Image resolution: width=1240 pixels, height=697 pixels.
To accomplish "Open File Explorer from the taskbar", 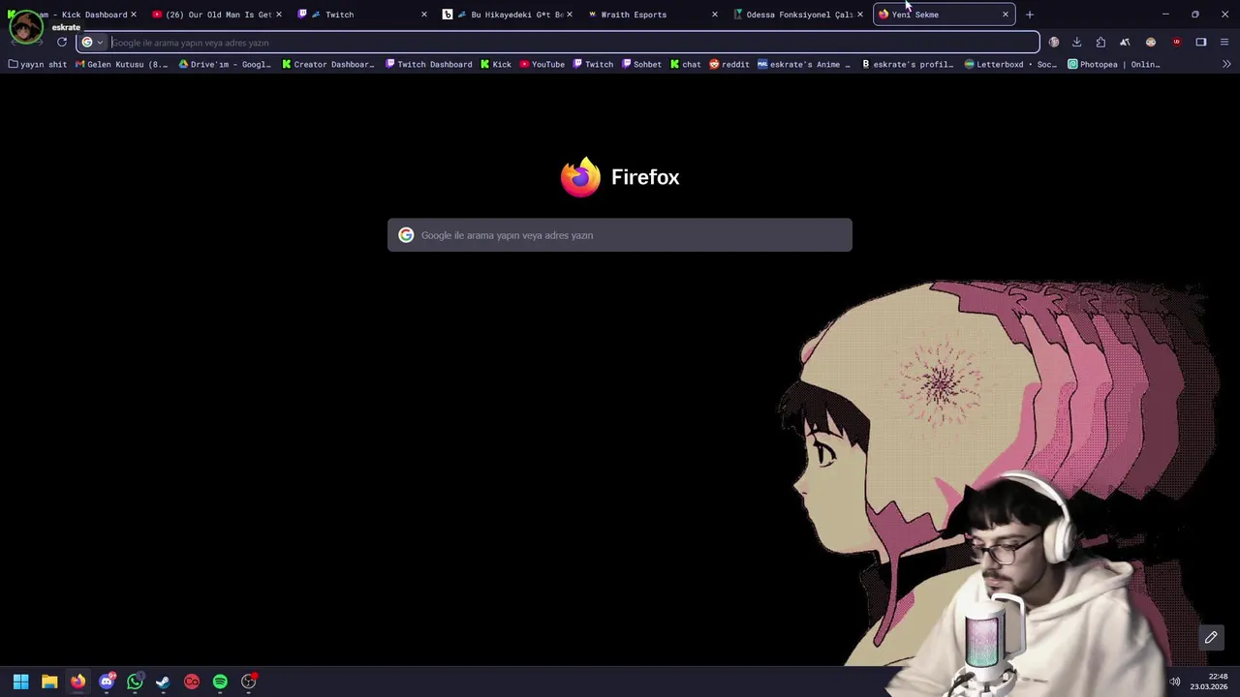I will 49,682.
